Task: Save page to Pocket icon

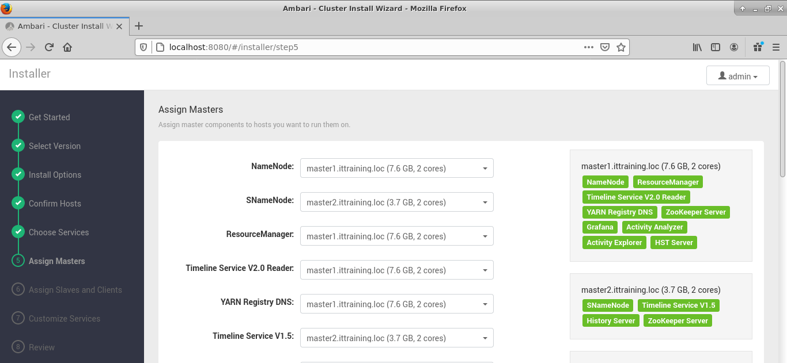Action: click(x=604, y=47)
